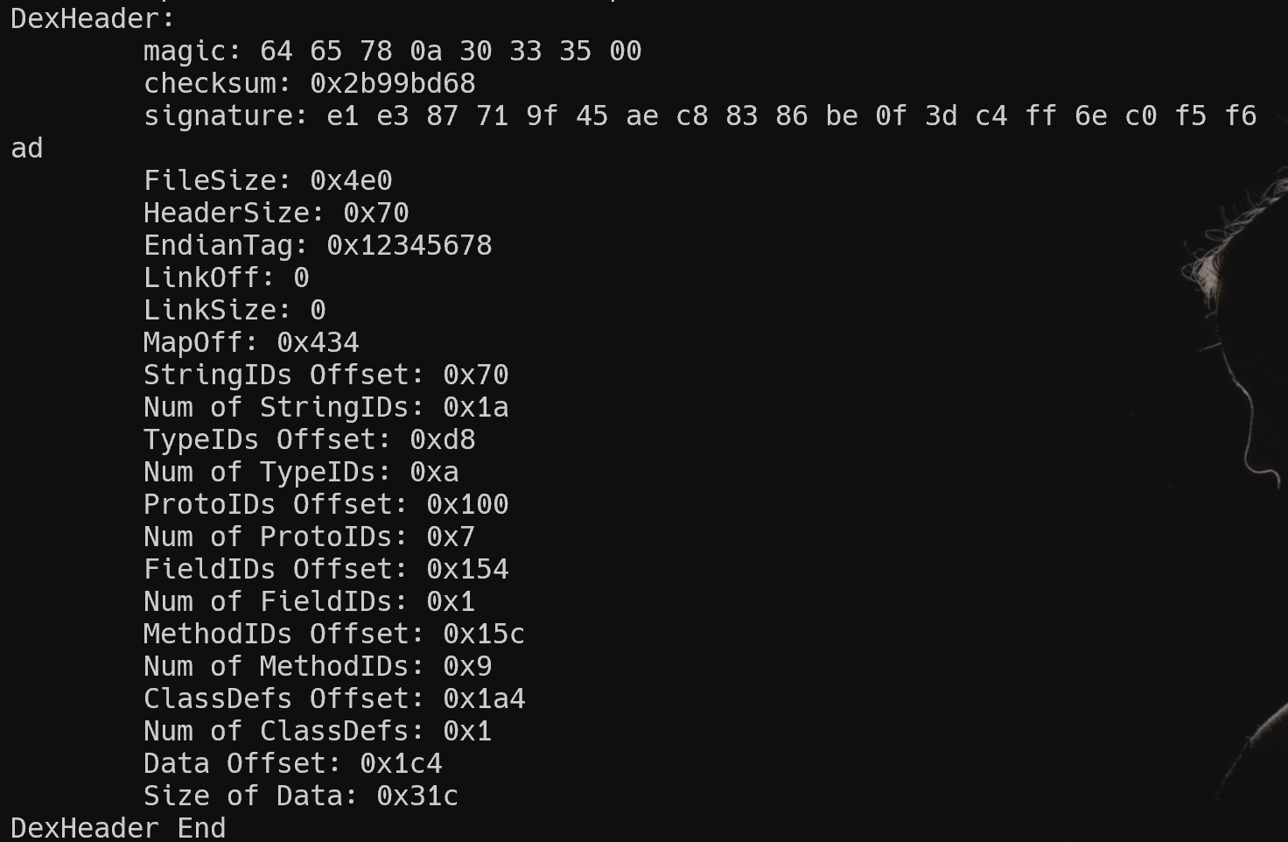
Task: Click the StringIDs Offset line
Action: click(325, 375)
